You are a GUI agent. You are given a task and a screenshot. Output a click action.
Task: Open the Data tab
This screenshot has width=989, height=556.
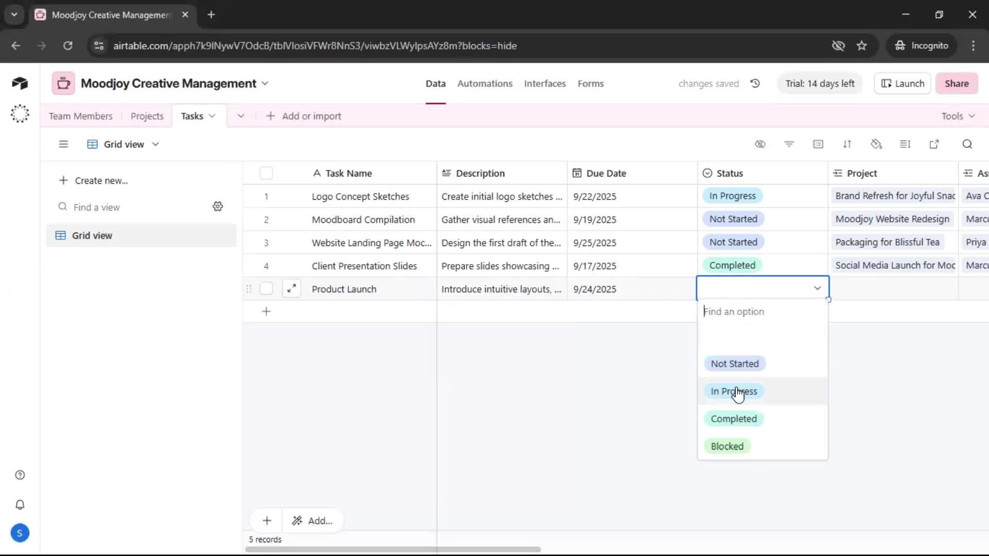click(435, 83)
